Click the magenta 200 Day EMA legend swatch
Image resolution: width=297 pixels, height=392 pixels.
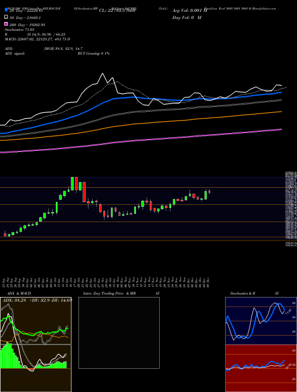(x=6, y=24)
